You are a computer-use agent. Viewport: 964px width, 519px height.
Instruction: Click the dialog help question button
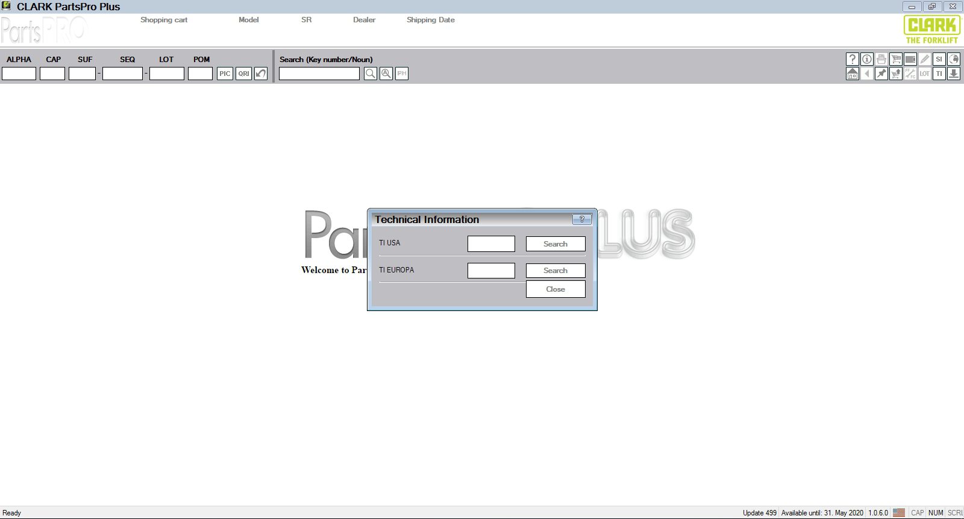point(581,219)
